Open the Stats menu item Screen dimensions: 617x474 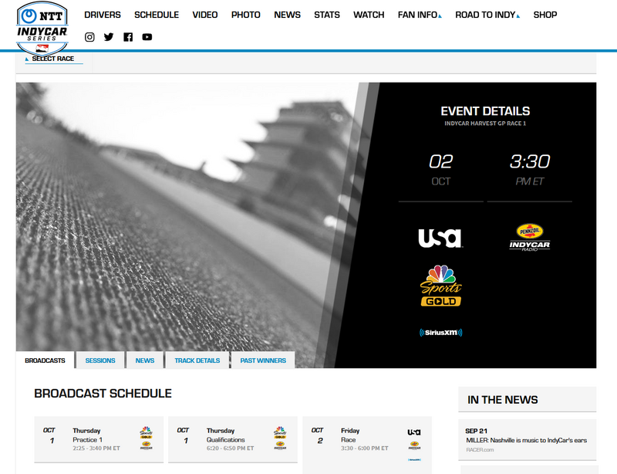(x=326, y=15)
